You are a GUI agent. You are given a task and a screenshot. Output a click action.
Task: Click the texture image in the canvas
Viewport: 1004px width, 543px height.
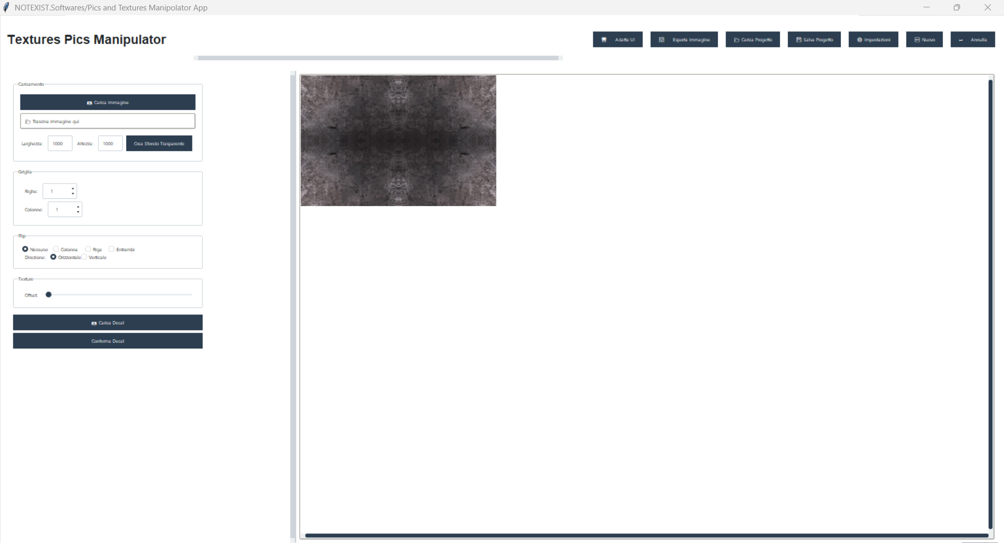(x=398, y=140)
